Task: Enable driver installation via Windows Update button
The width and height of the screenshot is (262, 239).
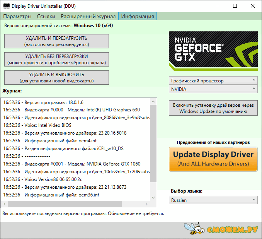Action: click(213, 108)
